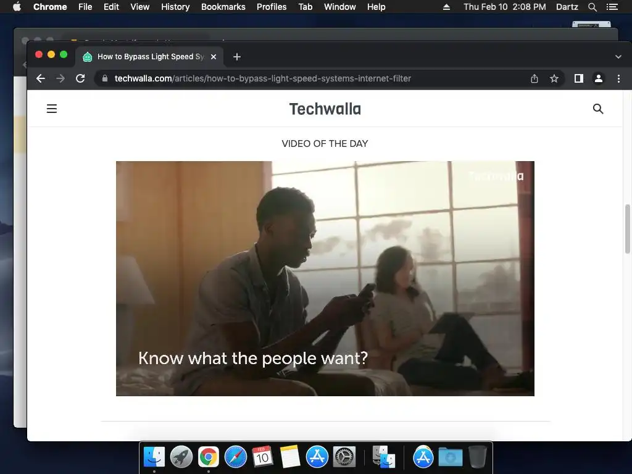Viewport: 632px width, 474px height.
Task: Open the Chrome profile avatar
Action: tap(599, 78)
